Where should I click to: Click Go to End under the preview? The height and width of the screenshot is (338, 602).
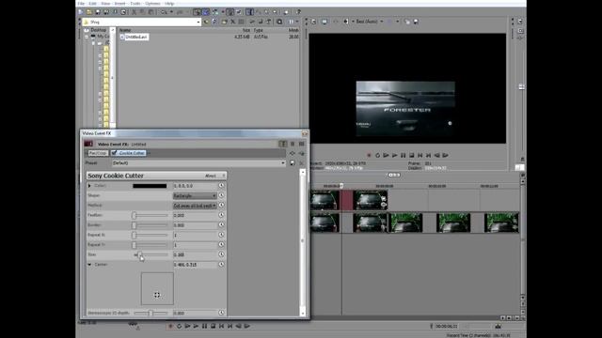(x=429, y=155)
